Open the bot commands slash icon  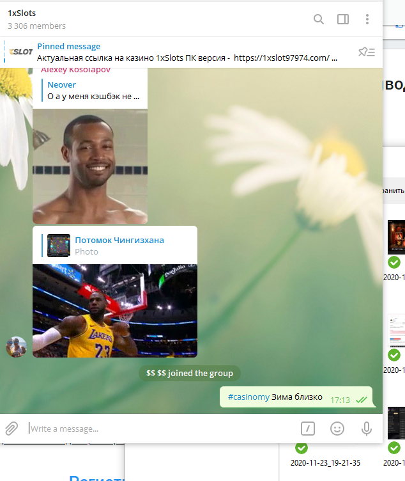pyautogui.click(x=308, y=429)
